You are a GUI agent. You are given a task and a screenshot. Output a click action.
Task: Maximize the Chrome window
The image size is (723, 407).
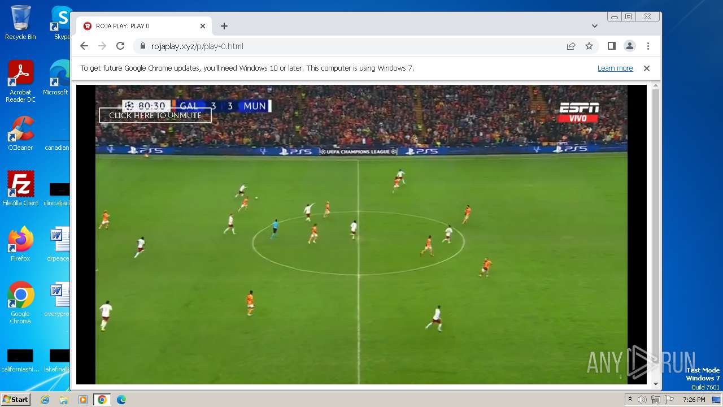(629, 17)
